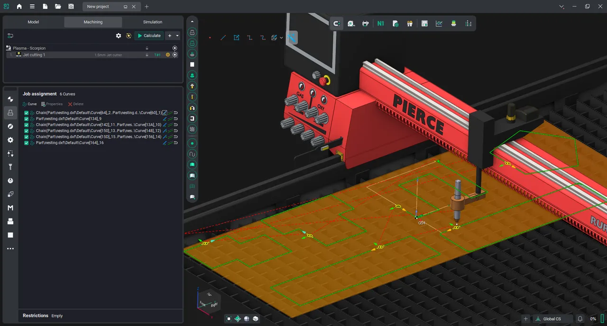Open notifications bell in status bar
Screen dimensions: 607x326
tap(580, 319)
